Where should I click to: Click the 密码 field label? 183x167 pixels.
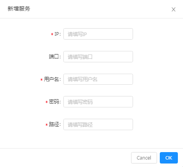pyautogui.click(x=55, y=102)
